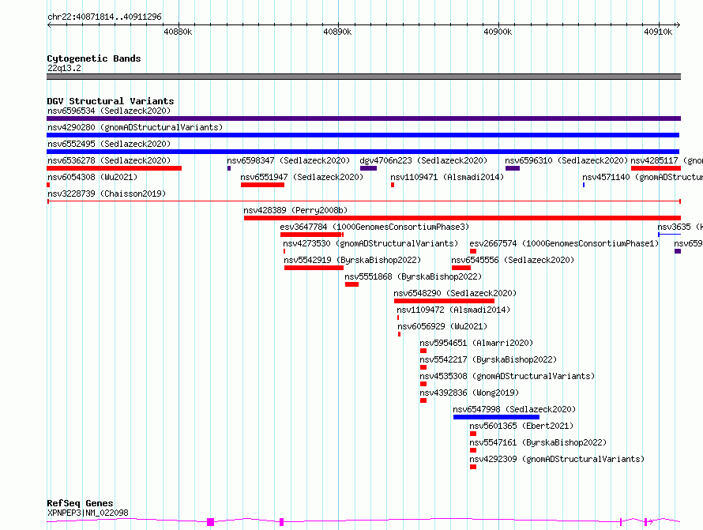Viewport: 703px width, 530px height.
Task: Select the nsv5601365 (Ebert2021) label
Action: (521, 426)
